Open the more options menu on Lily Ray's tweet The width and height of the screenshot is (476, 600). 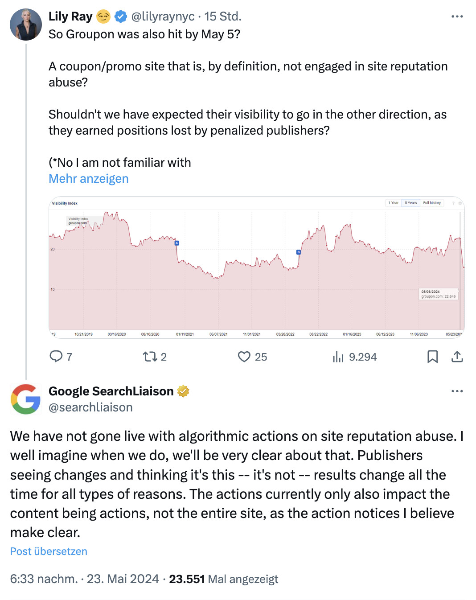[x=457, y=16]
